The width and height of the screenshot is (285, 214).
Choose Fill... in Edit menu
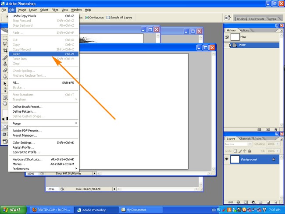tap(43, 83)
